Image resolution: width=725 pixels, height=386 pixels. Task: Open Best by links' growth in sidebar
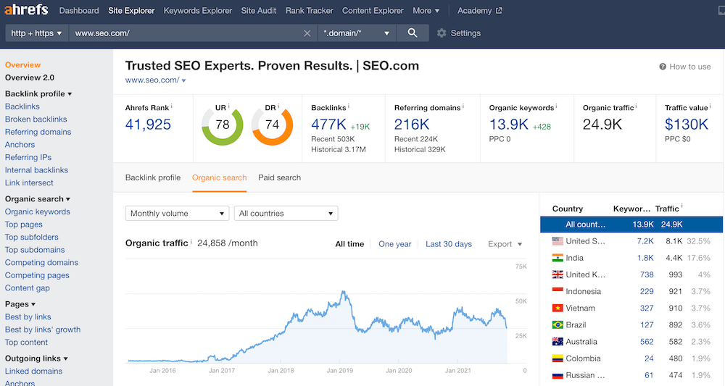(x=43, y=330)
